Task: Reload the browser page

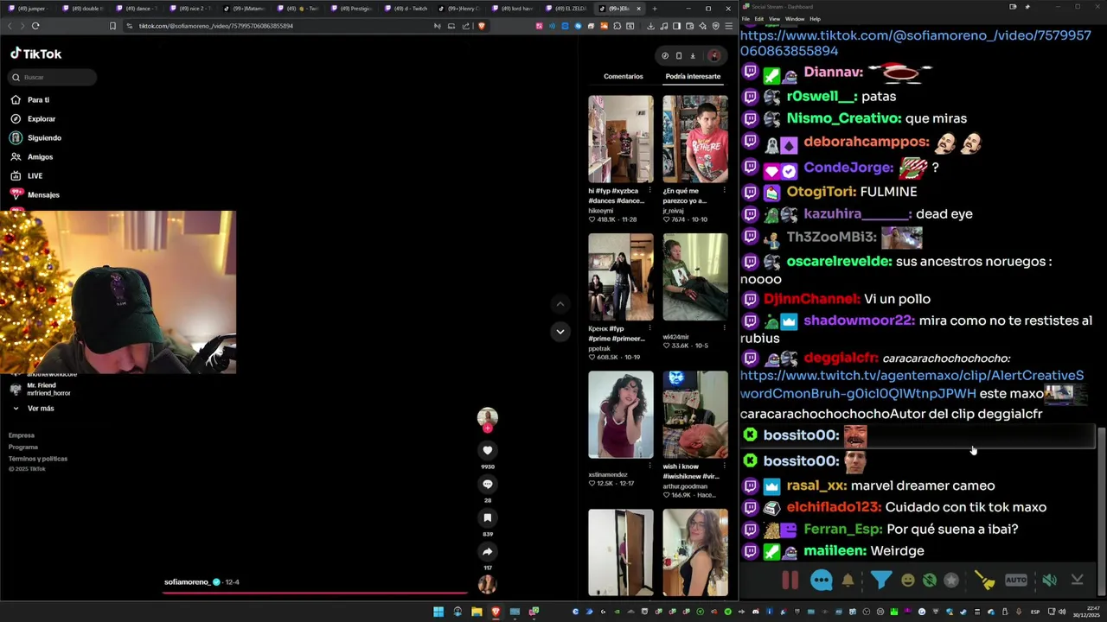Action: pos(35,26)
